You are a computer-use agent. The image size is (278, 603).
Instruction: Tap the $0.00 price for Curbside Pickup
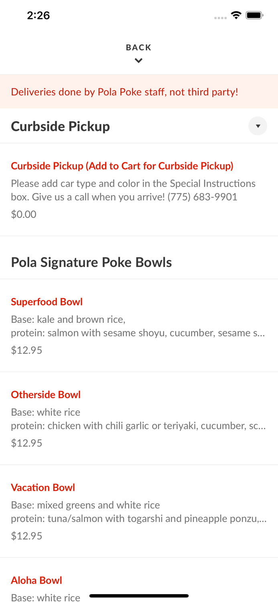23,214
